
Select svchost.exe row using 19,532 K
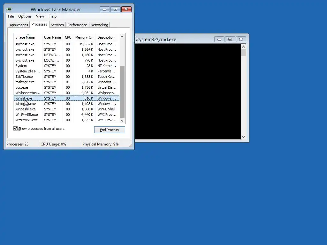point(66,44)
